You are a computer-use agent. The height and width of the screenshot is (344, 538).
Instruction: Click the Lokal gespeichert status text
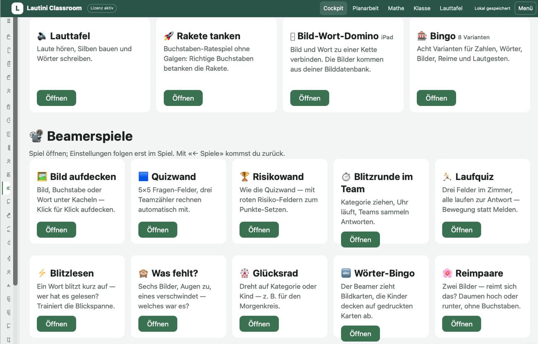[x=492, y=8]
